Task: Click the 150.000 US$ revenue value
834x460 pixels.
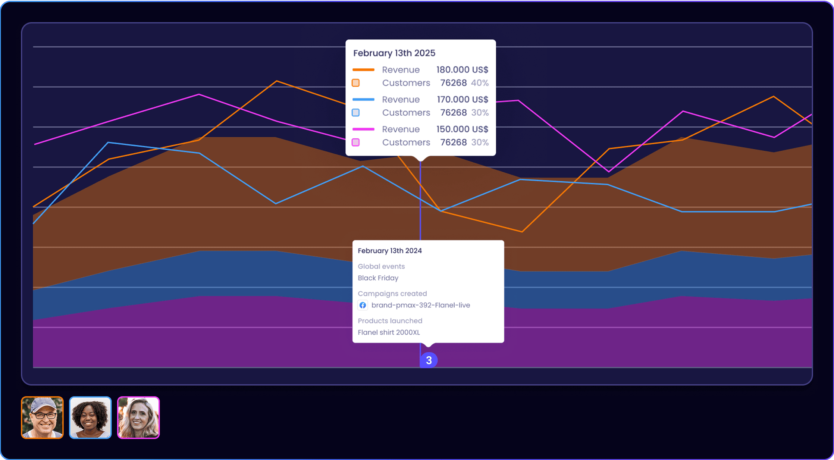Action: [462, 129]
